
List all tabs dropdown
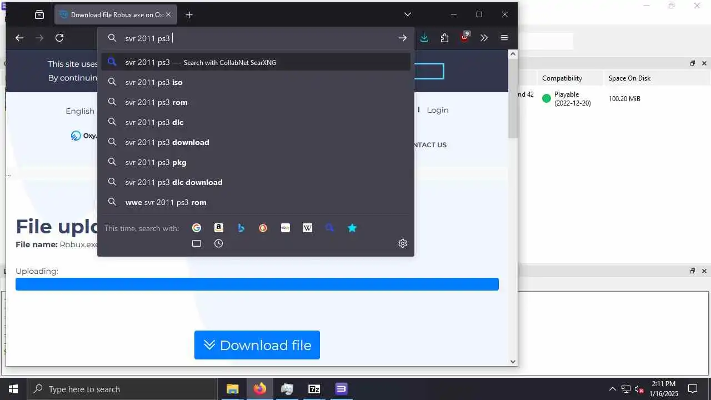pos(408,14)
